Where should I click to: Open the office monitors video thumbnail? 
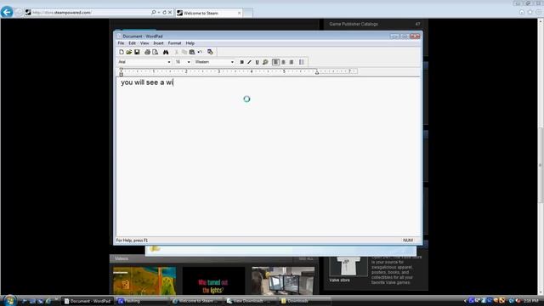[x=283, y=281]
